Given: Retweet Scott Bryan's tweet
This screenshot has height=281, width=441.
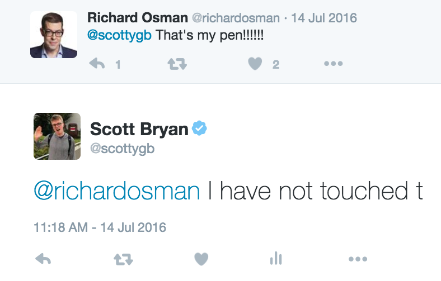Looking at the screenshot, I should [123, 259].
